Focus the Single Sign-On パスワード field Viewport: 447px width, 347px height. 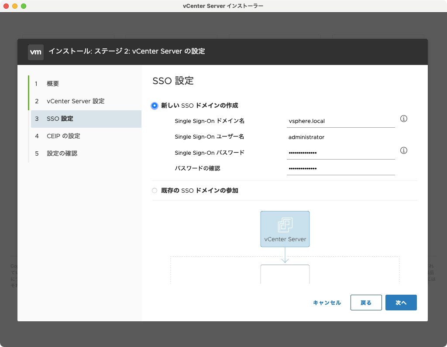click(340, 153)
